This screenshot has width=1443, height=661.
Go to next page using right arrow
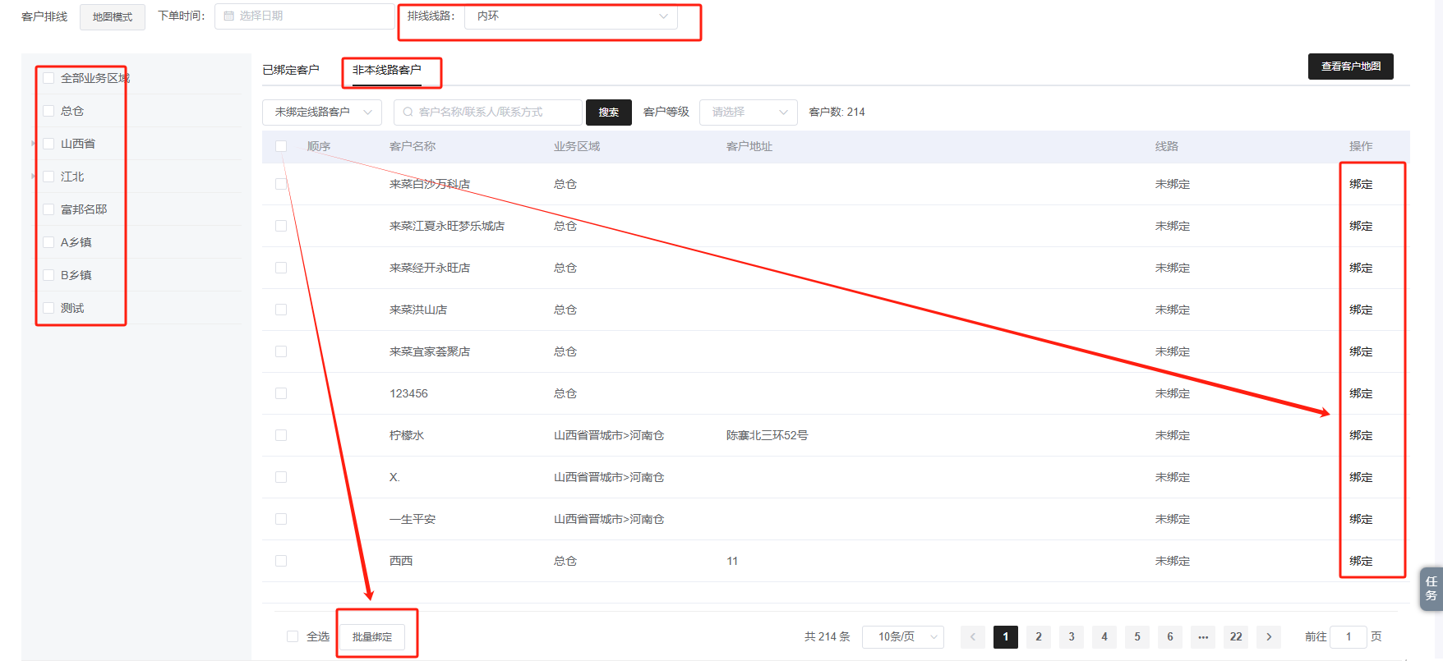coord(1269,637)
